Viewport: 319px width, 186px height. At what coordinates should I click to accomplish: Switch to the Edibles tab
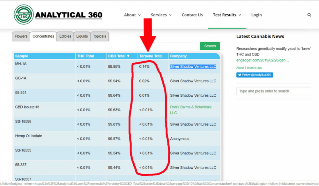pos(65,36)
